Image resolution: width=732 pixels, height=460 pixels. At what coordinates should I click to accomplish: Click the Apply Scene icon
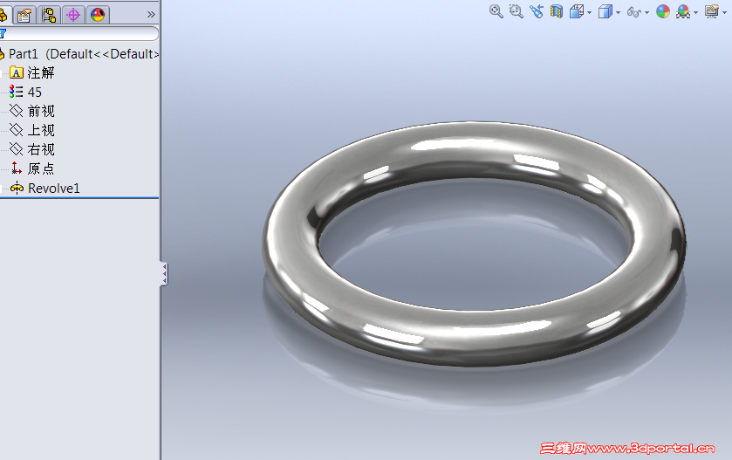pos(683,11)
